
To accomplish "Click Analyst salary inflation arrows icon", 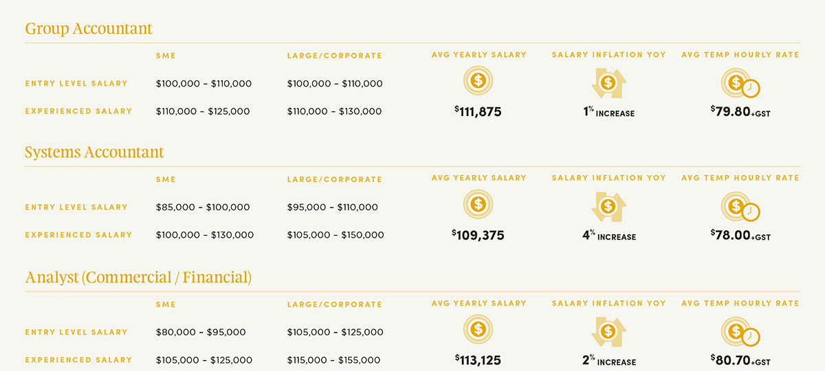I will pyautogui.click(x=608, y=332).
